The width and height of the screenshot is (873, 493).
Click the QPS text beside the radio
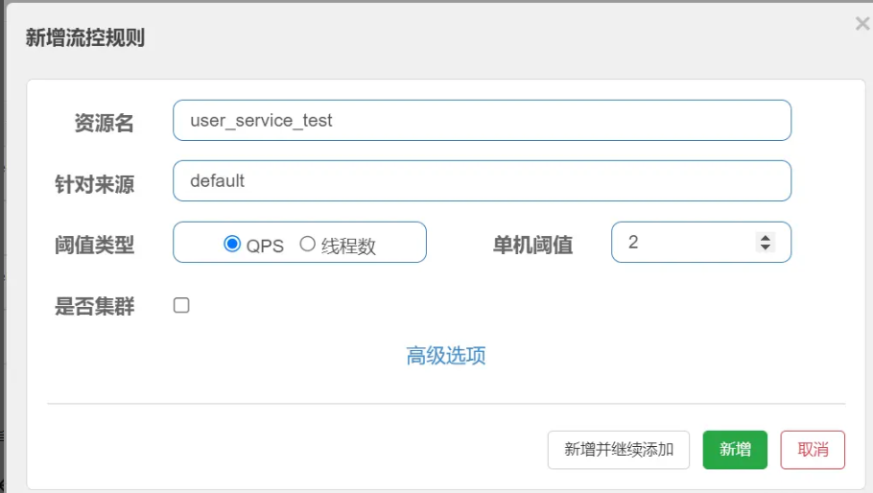265,246
